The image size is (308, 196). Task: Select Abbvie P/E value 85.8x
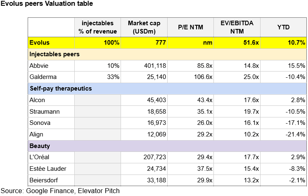pos(205,65)
